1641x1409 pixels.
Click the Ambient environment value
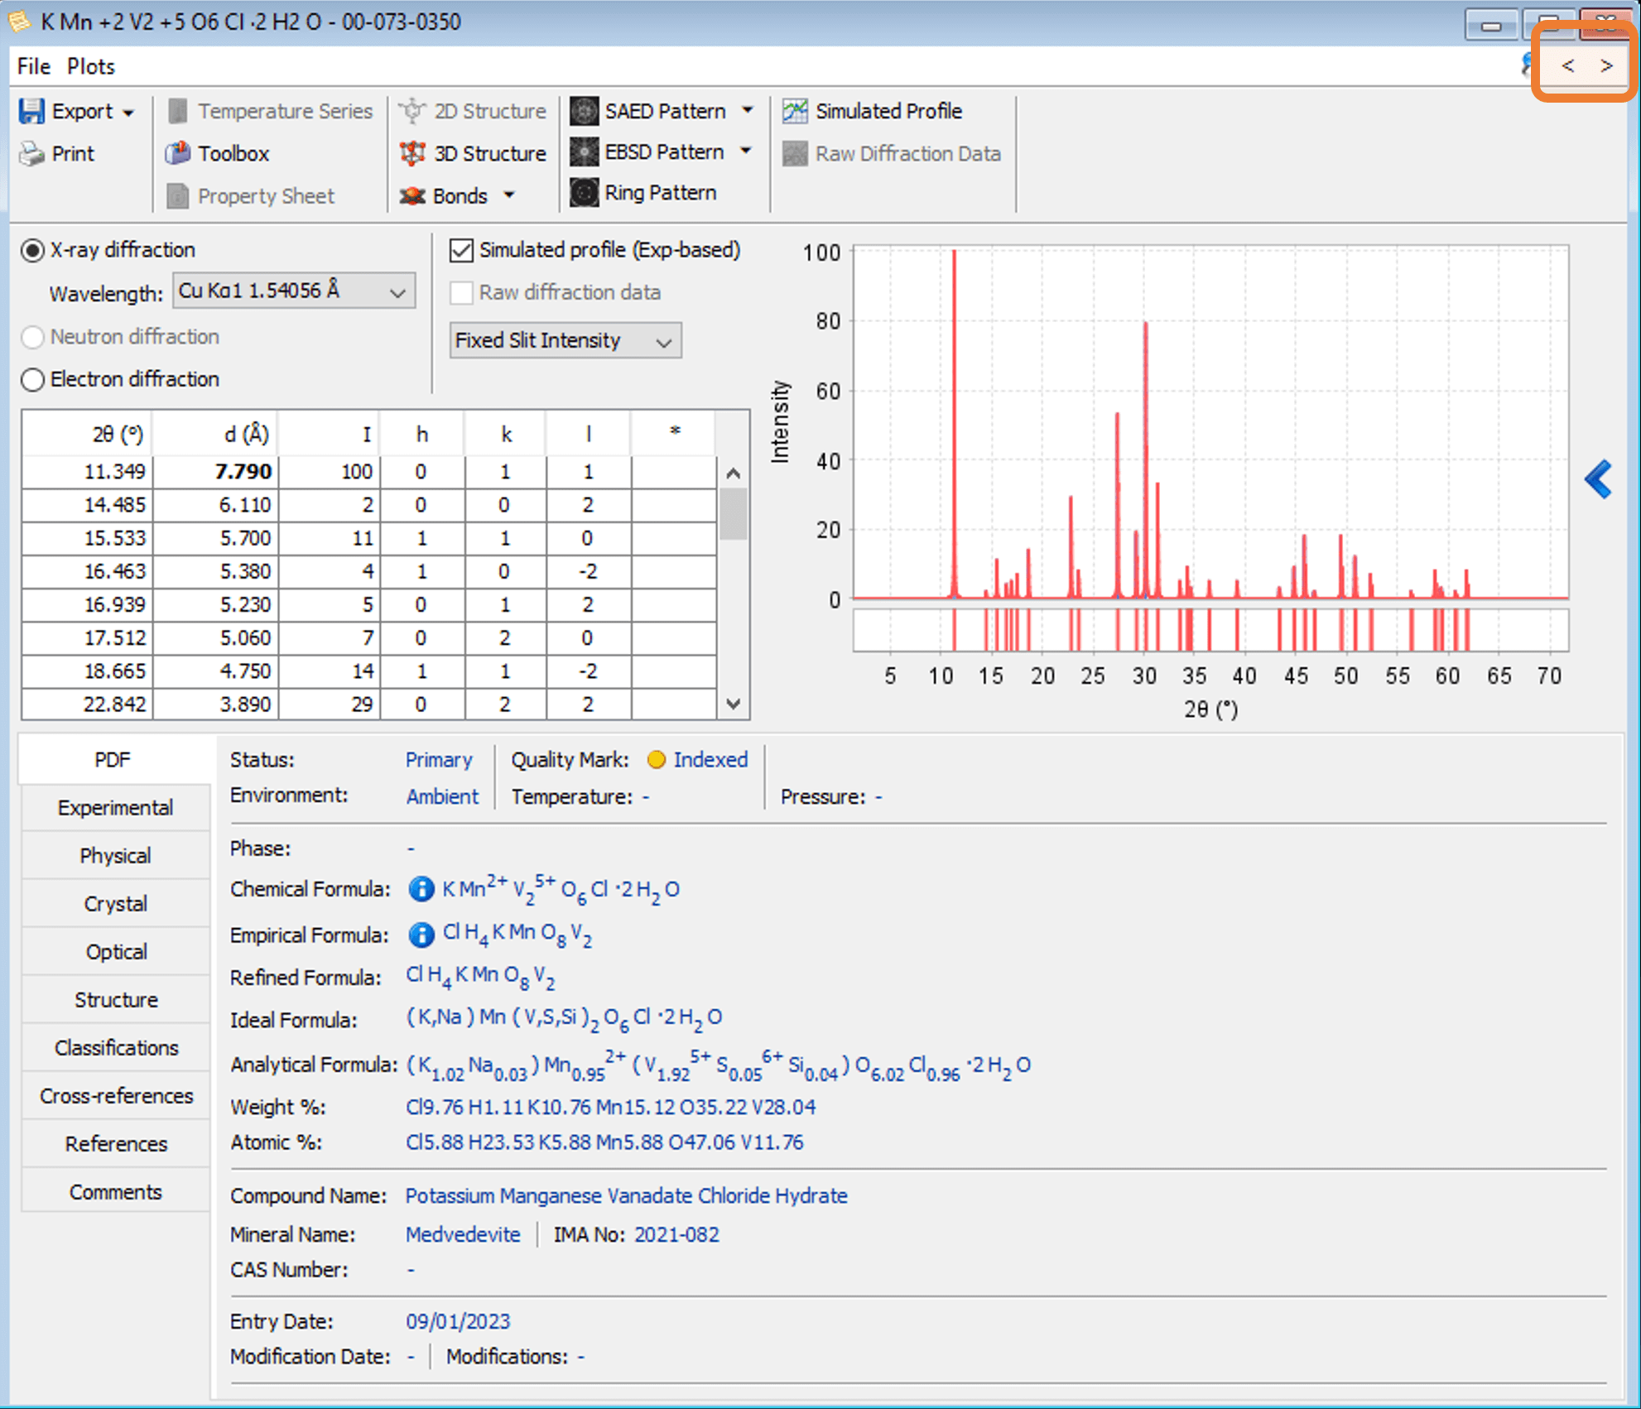(442, 797)
